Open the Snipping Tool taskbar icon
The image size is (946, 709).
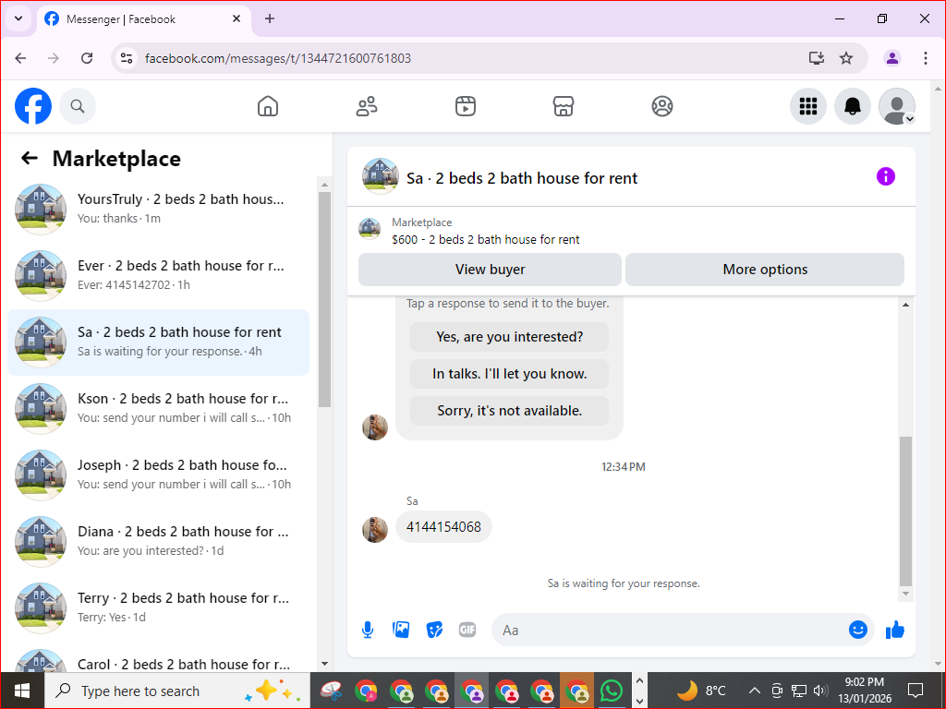[332, 691]
